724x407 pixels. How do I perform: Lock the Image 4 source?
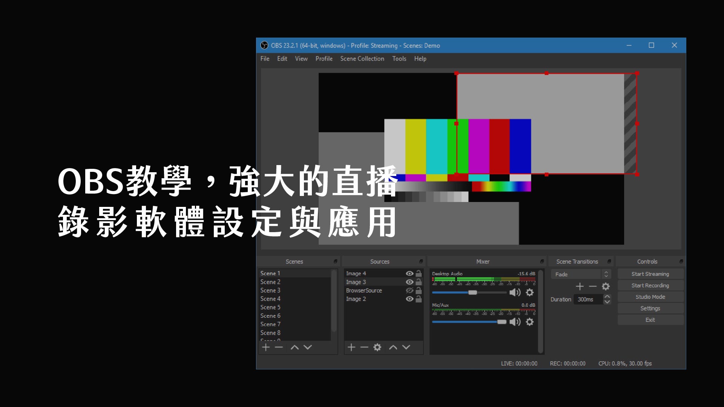[419, 274]
